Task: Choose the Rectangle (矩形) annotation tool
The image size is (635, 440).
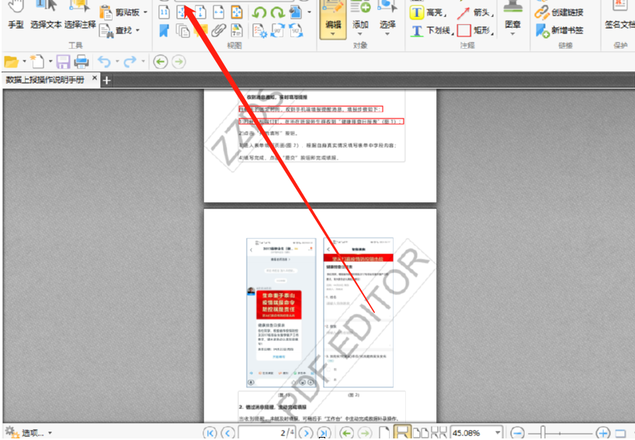Action: click(x=475, y=30)
